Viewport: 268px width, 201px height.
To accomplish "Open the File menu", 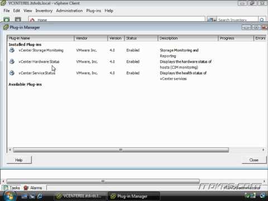I will 7,11.
